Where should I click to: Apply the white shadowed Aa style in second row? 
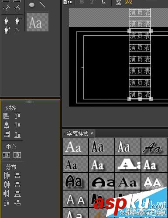tap(102, 164)
